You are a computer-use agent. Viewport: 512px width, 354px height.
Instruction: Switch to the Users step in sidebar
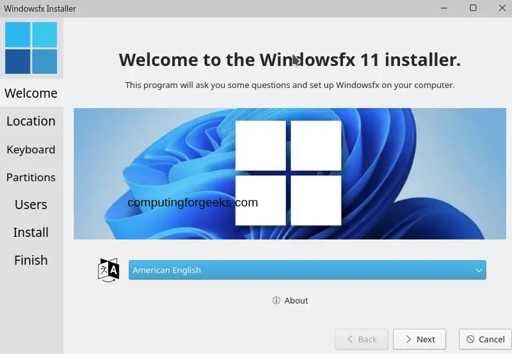point(31,205)
